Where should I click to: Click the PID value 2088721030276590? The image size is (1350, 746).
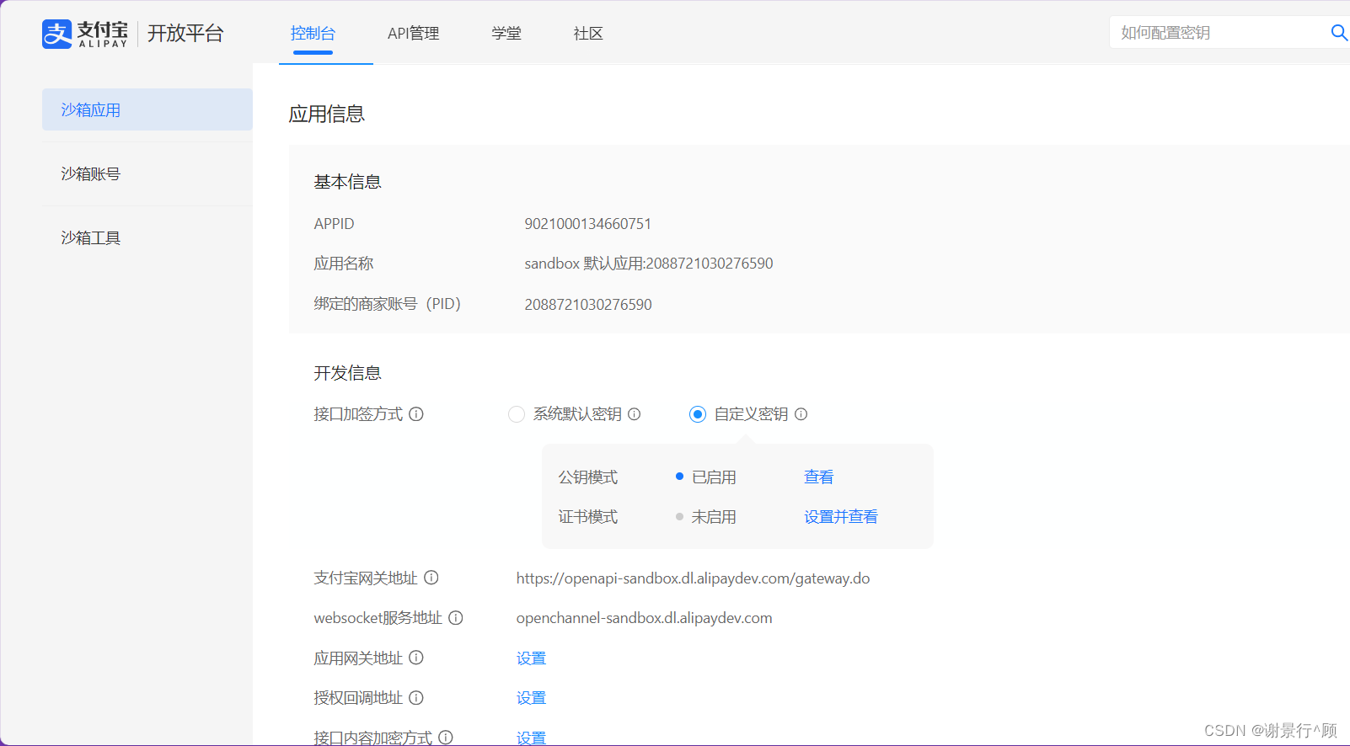(x=588, y=305)
